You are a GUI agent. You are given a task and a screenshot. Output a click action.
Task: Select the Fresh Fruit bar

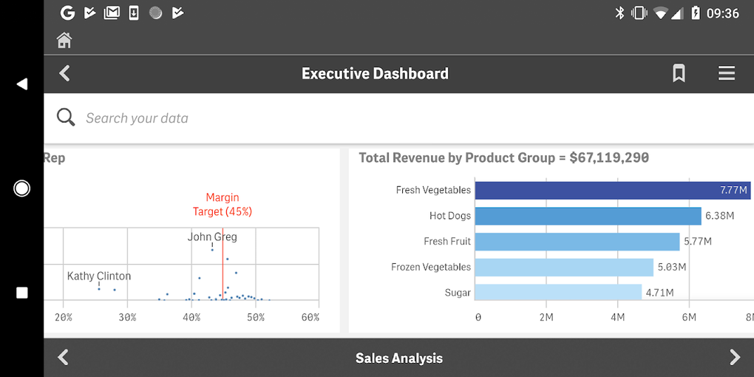pyautogui.click(x=577, y=242)
